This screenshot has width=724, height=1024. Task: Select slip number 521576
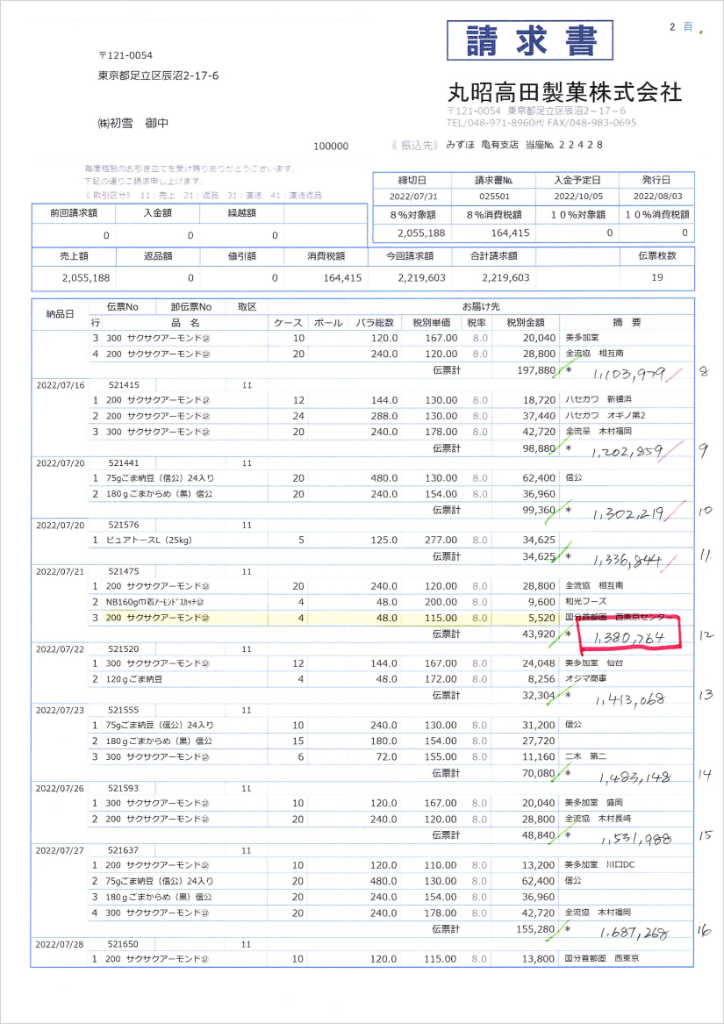click(124, 525)
